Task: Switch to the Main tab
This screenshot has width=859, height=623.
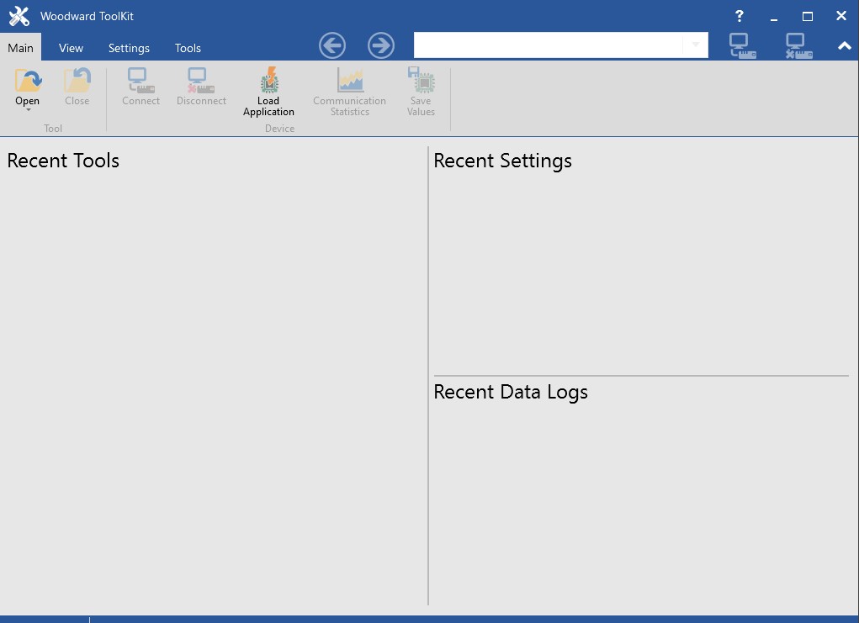Action: [20, 48]
